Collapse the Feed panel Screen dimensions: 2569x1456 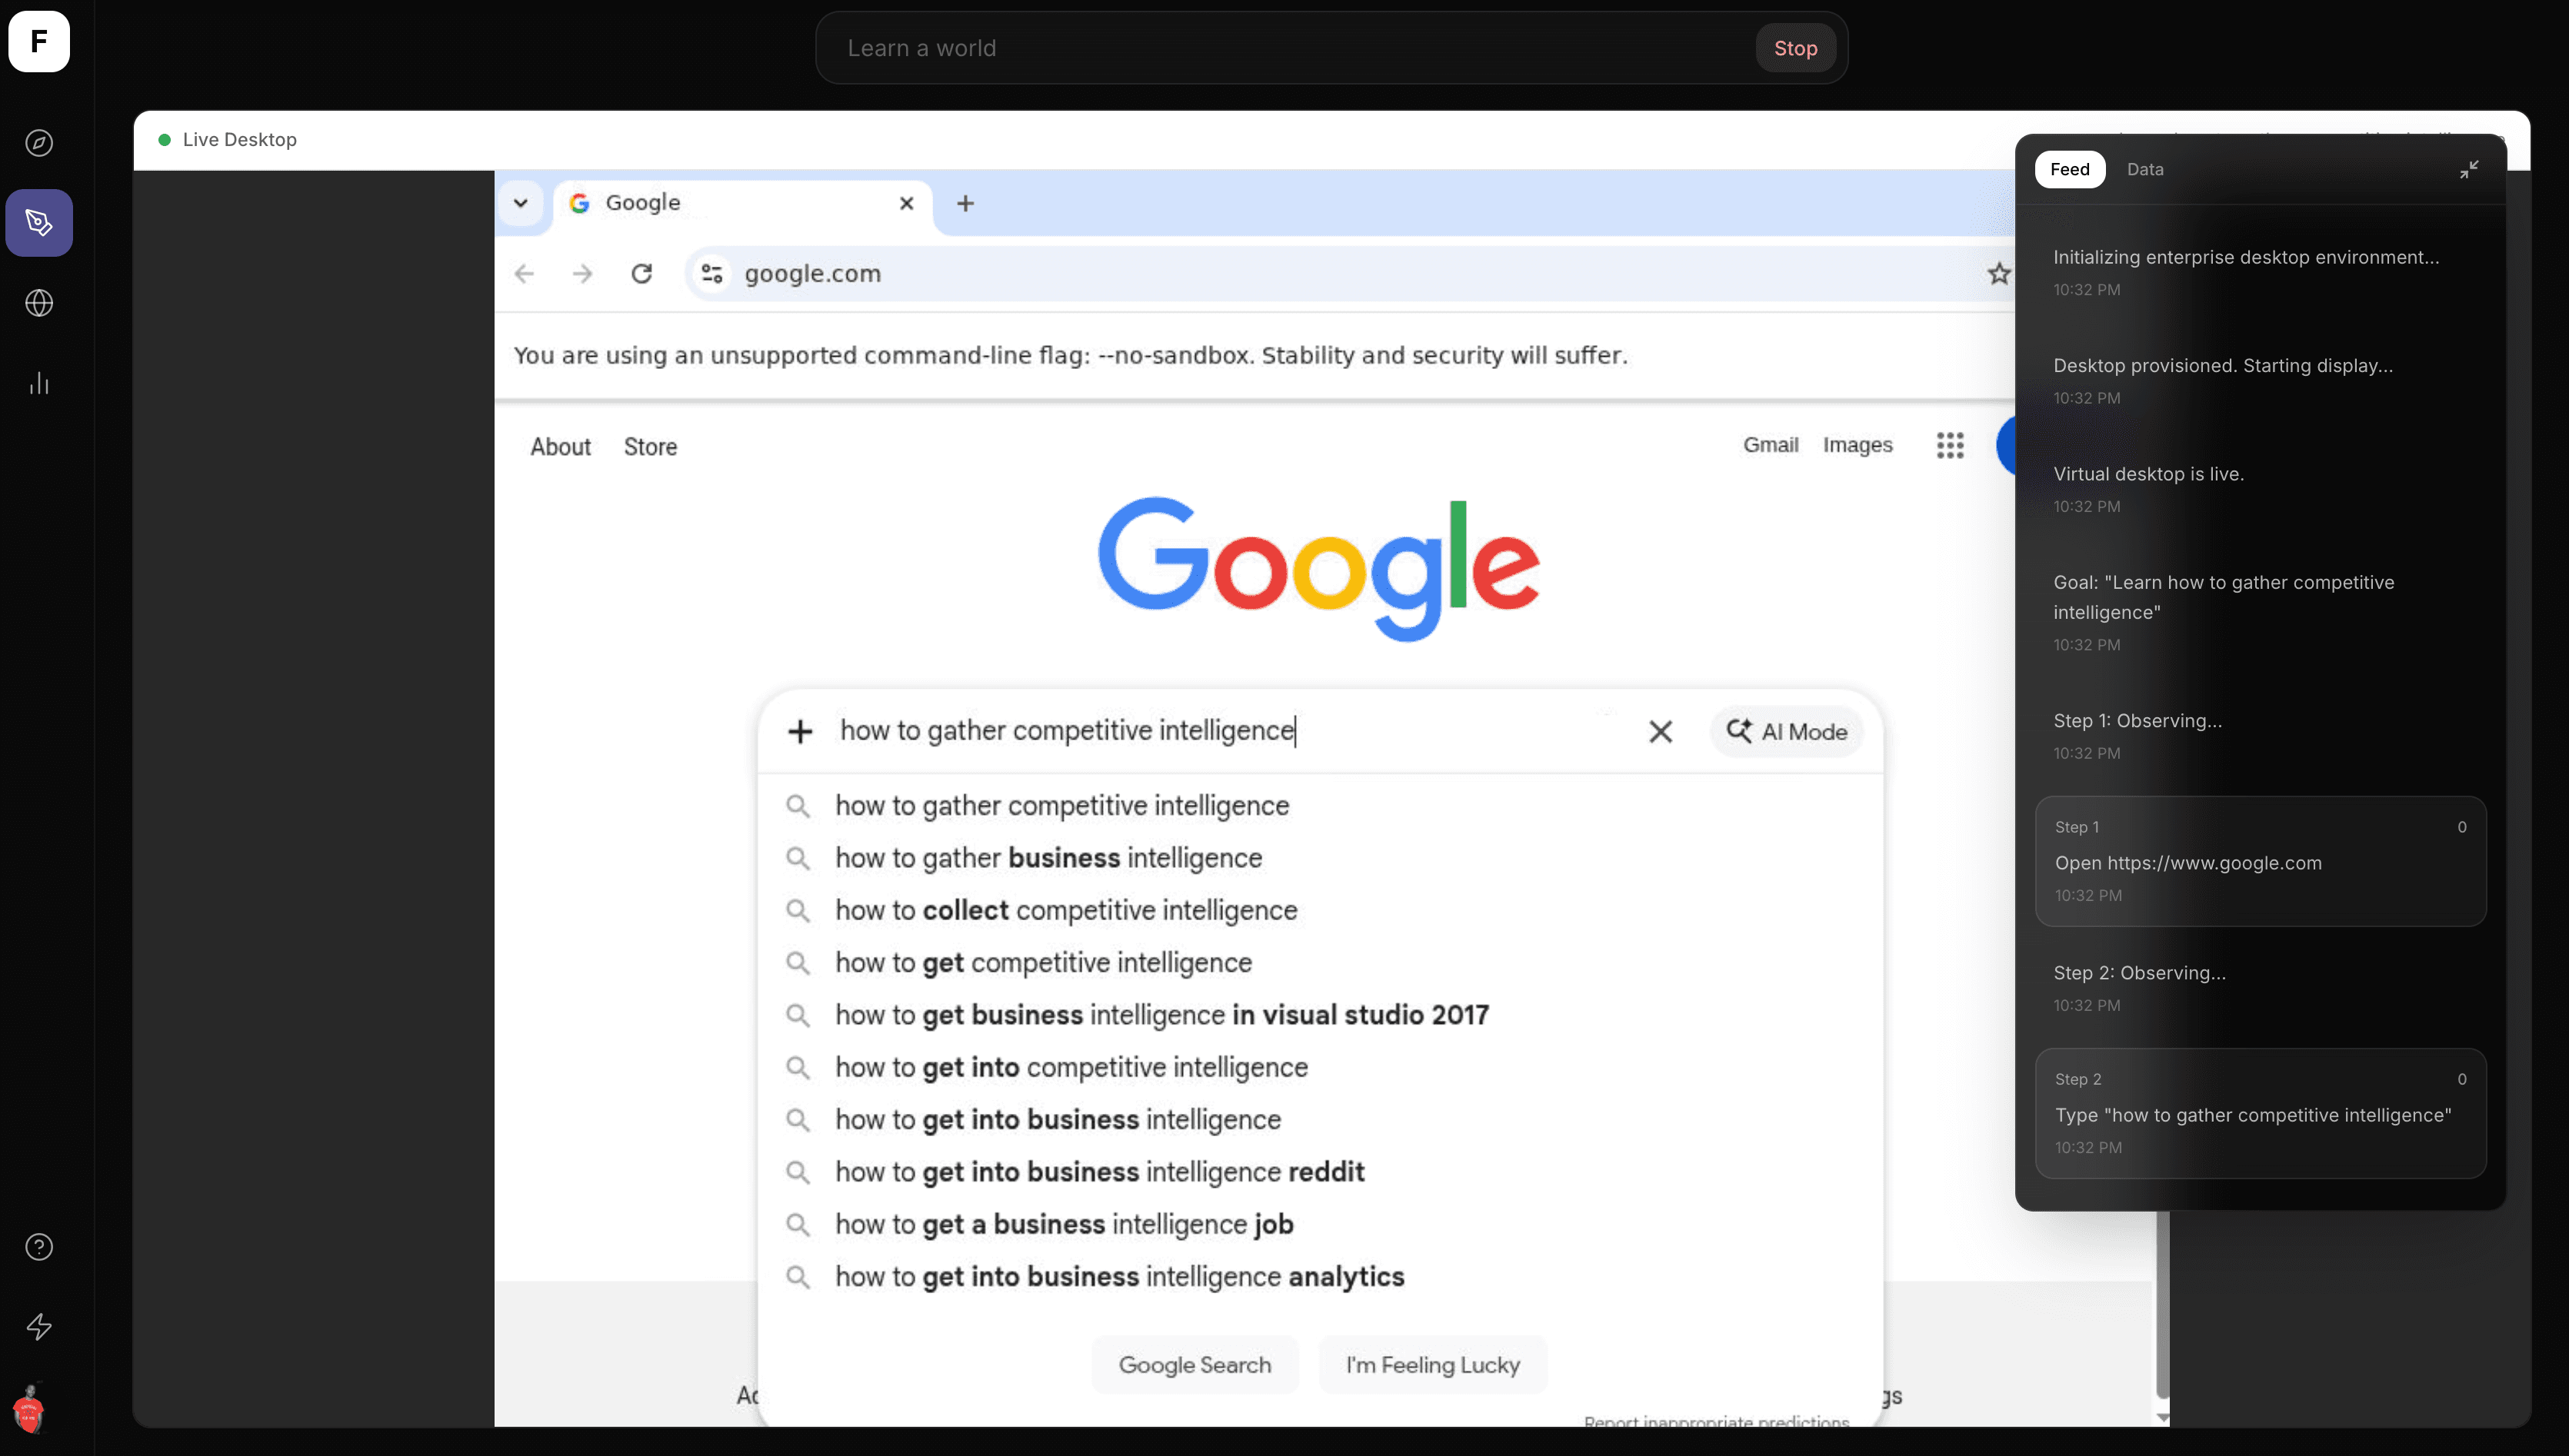tap(2468, 170)
